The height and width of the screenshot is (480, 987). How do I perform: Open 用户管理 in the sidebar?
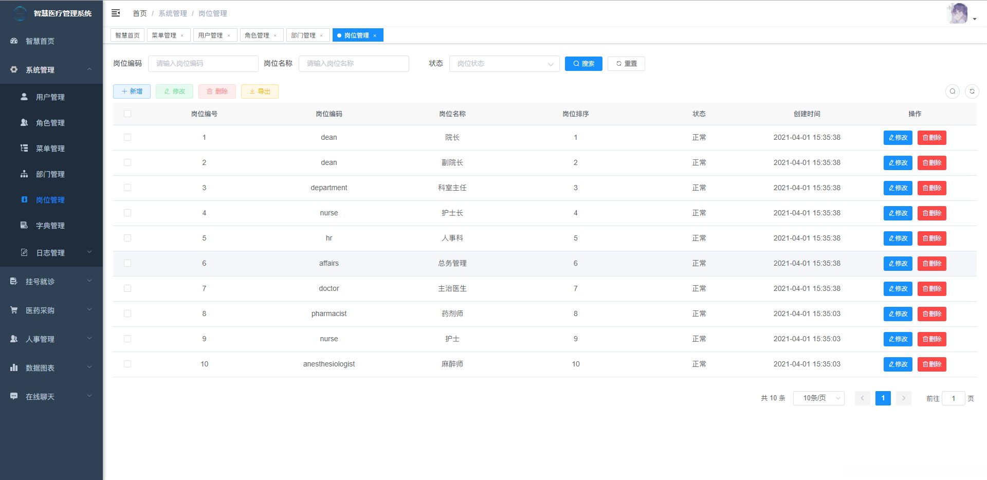[50, 97]
